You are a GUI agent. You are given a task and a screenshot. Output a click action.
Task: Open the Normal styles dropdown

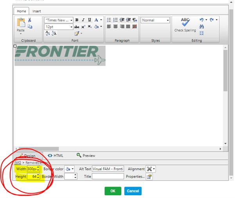pyautogui.click(x=155, y=20)
